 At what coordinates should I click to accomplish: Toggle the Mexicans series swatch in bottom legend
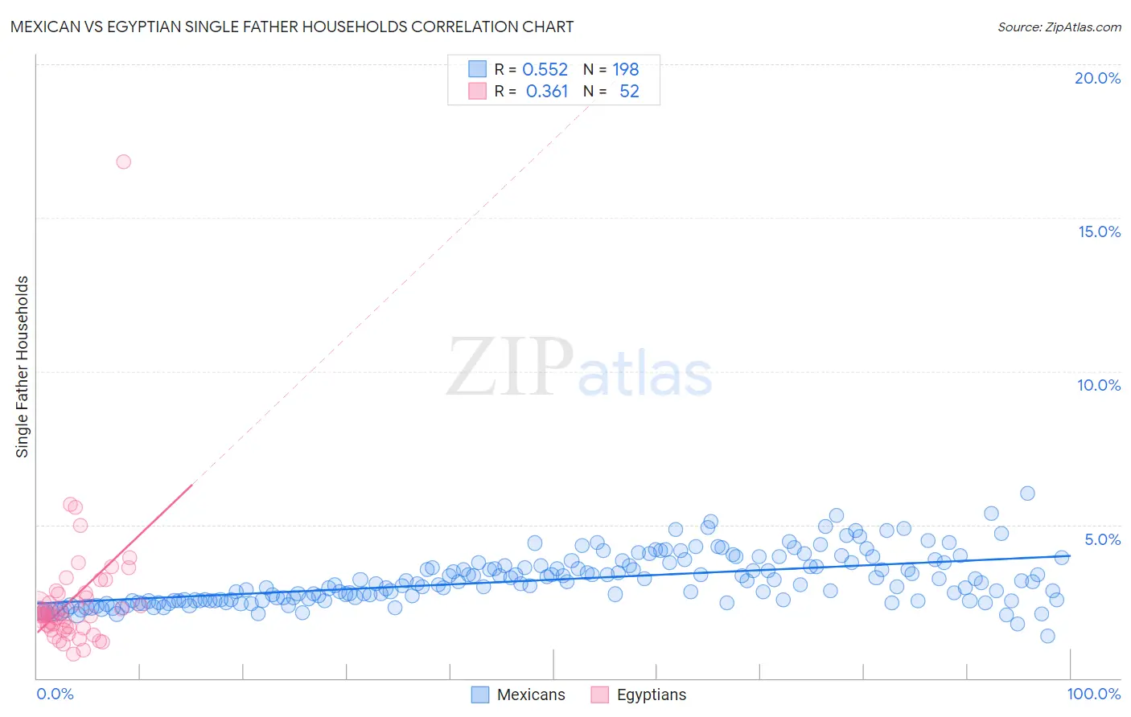(x=480, y=694)
